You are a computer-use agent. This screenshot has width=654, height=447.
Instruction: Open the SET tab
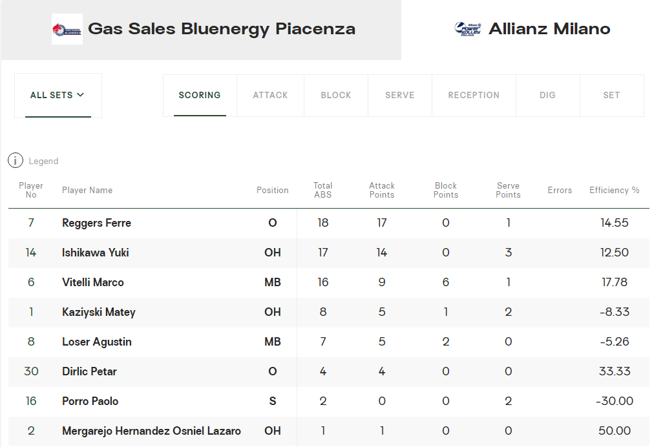pos(611,96)
